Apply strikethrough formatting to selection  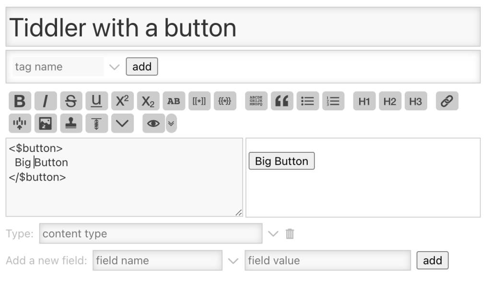[x=71, y=101]
